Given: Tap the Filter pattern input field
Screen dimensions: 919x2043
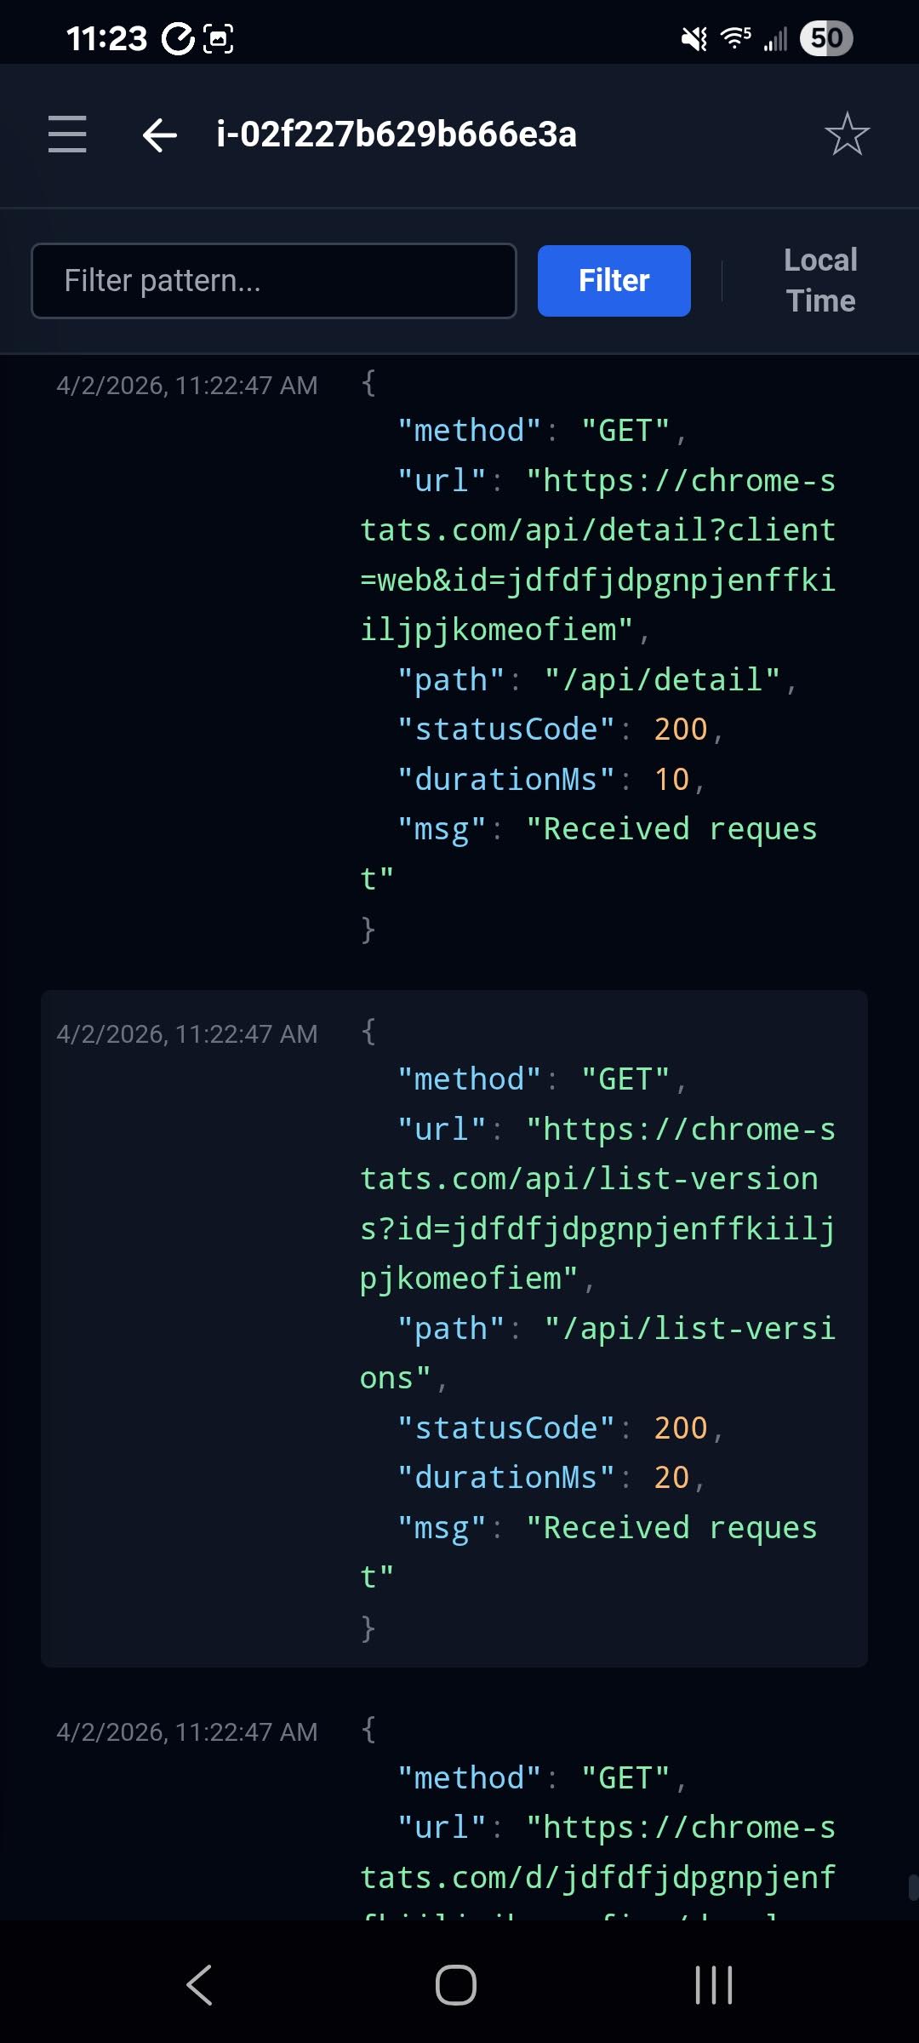Looking at the screenshot, I should 274,280.
